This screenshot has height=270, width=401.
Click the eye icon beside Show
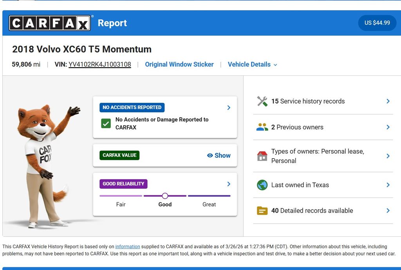(210, 156)
